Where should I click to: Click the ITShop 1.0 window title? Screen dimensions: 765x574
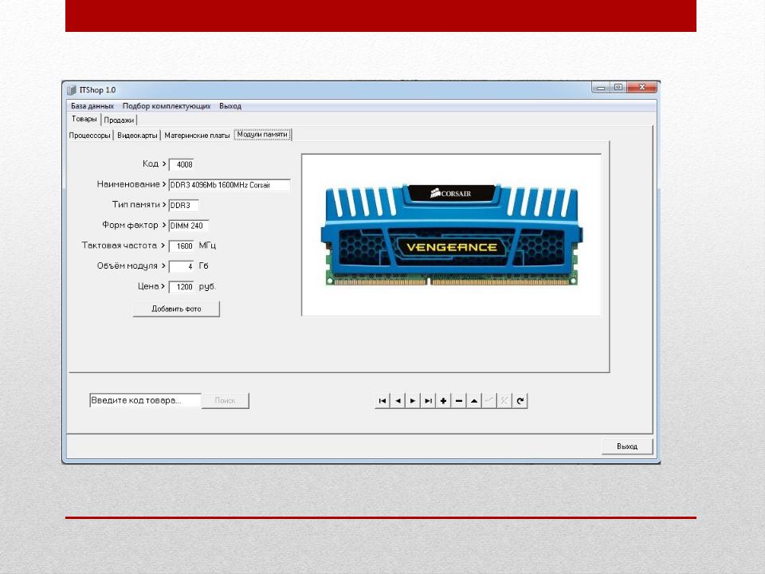[97, 90]
